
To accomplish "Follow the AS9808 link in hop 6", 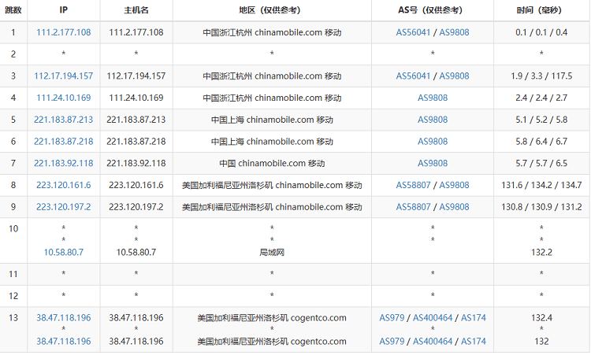I will pyautogui.click(x=433, y=142).
